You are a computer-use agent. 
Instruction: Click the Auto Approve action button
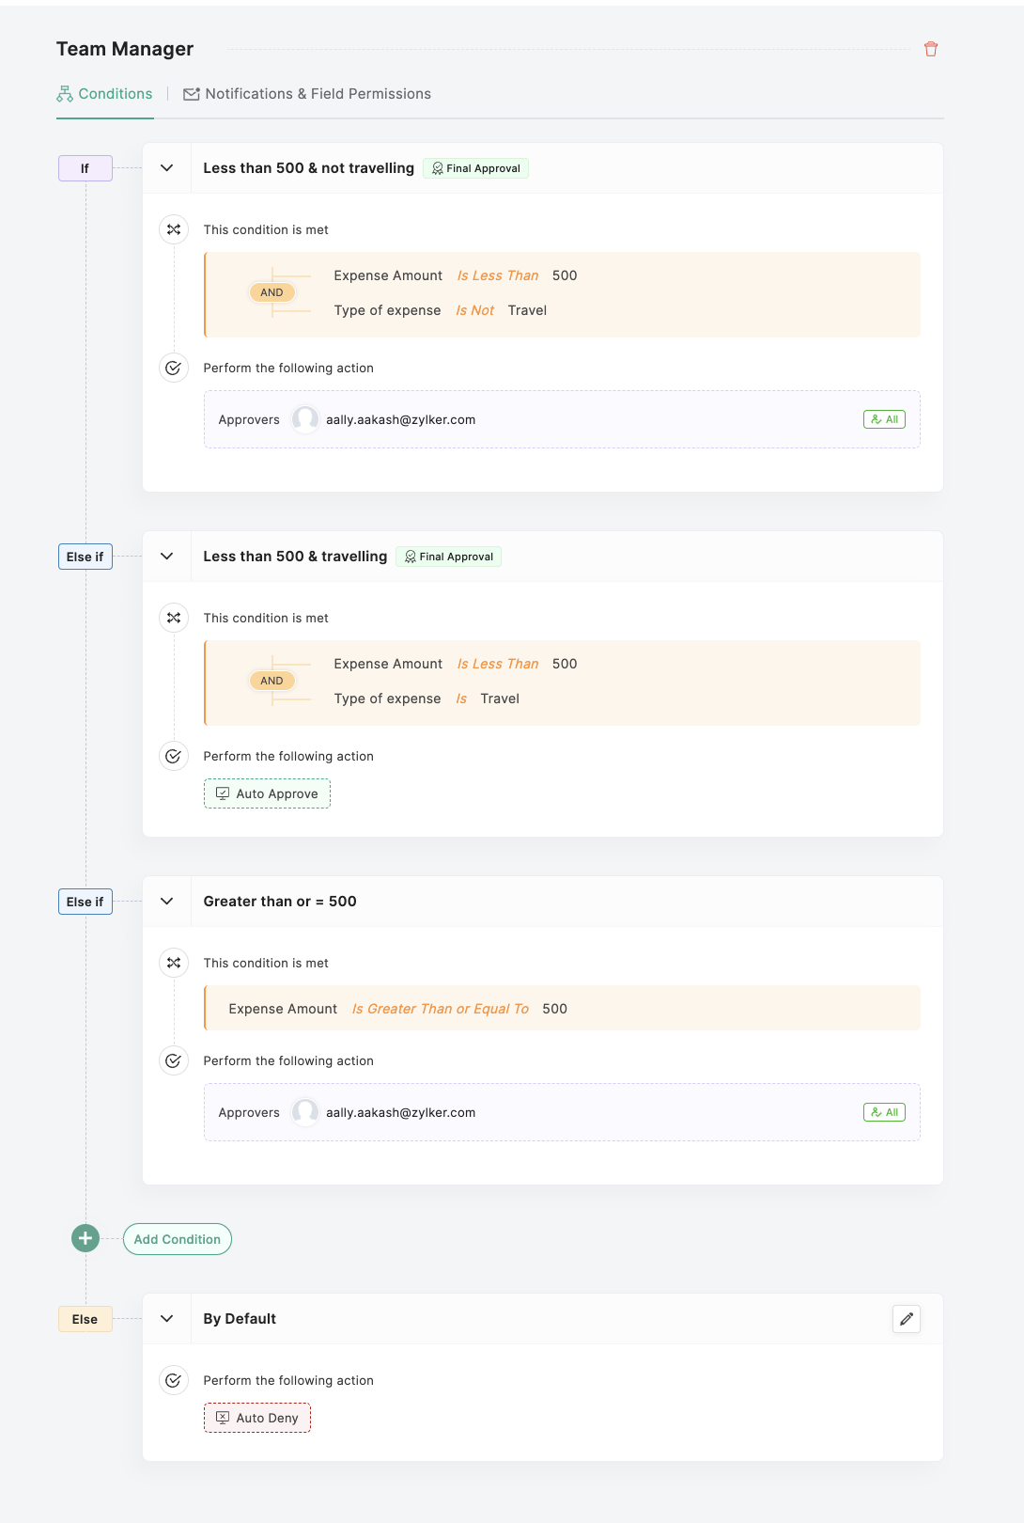(268, 793)
